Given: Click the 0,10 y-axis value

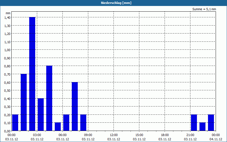Looking at the screenshot, I should point(7,123).
